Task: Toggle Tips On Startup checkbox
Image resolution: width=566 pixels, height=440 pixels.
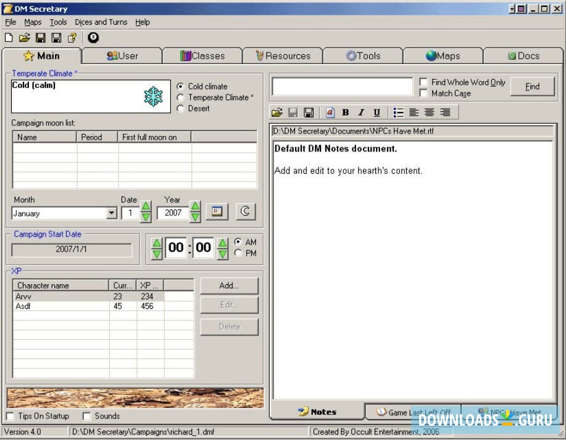Action: 38,416
